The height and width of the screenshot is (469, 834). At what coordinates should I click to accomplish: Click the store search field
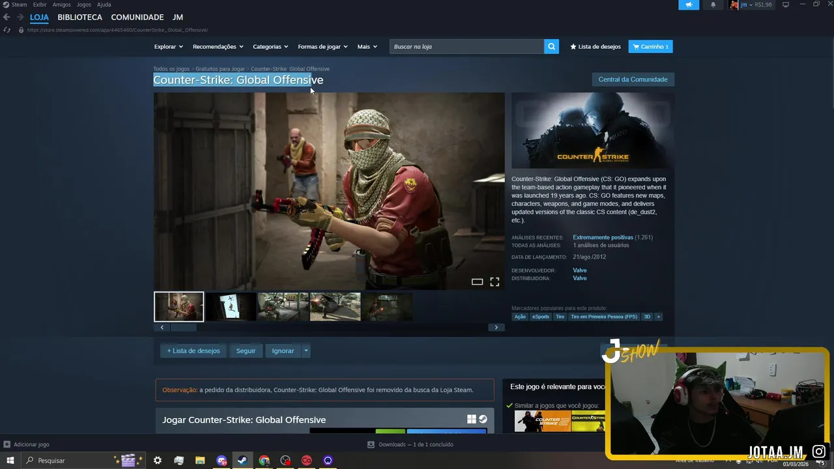[467, 46]
